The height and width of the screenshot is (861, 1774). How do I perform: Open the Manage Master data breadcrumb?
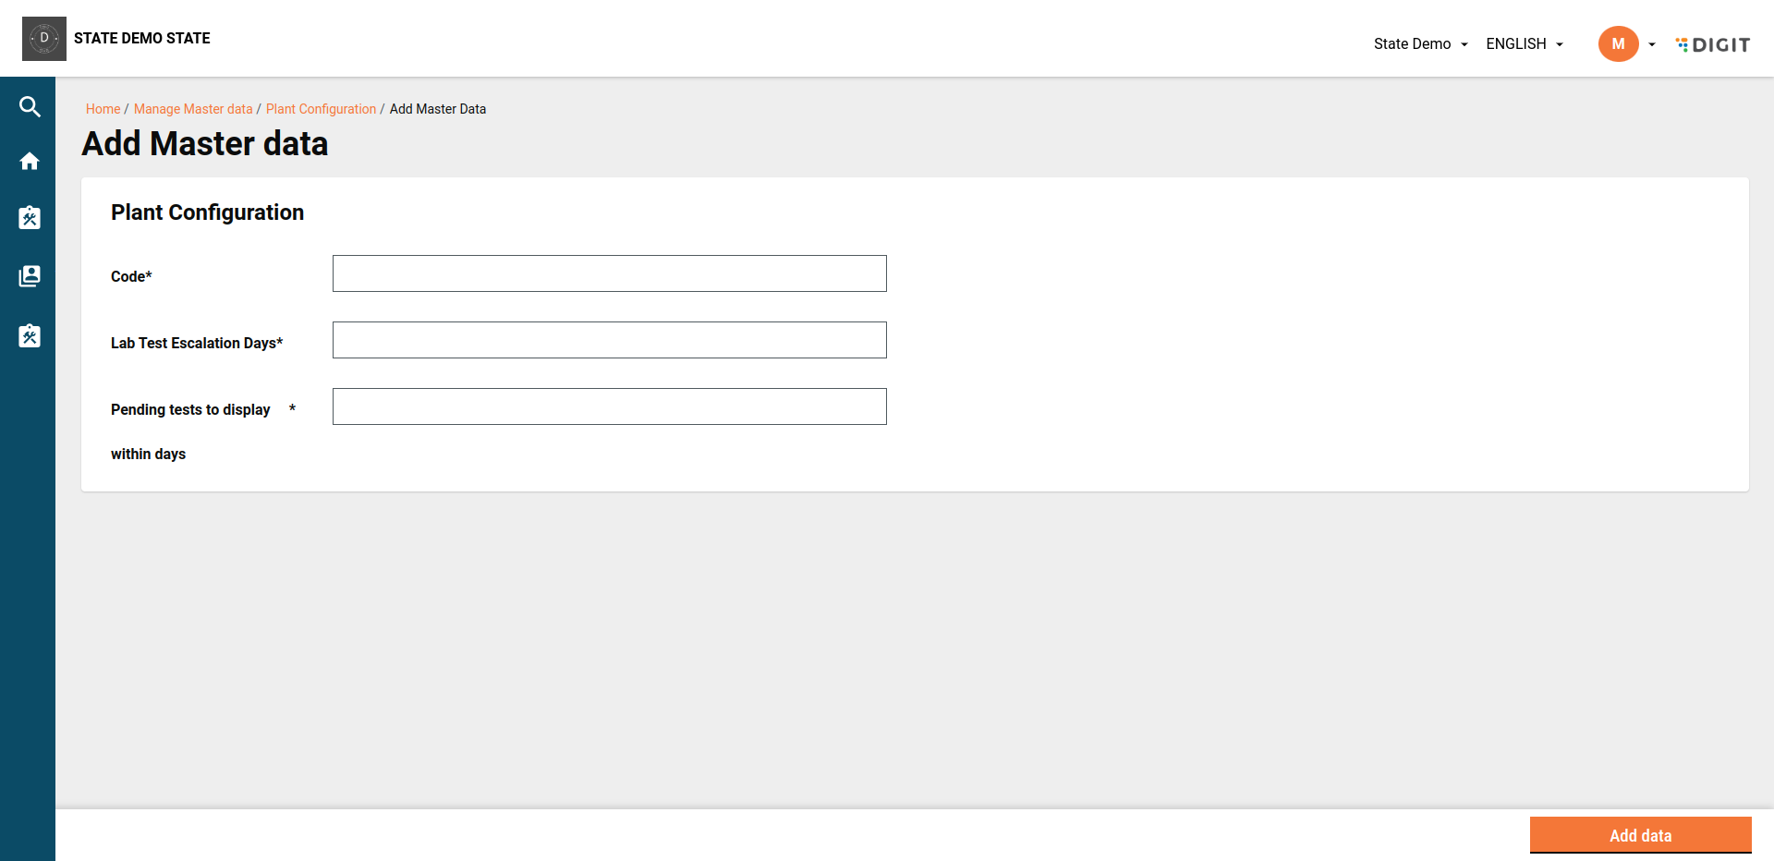(193, 109)
